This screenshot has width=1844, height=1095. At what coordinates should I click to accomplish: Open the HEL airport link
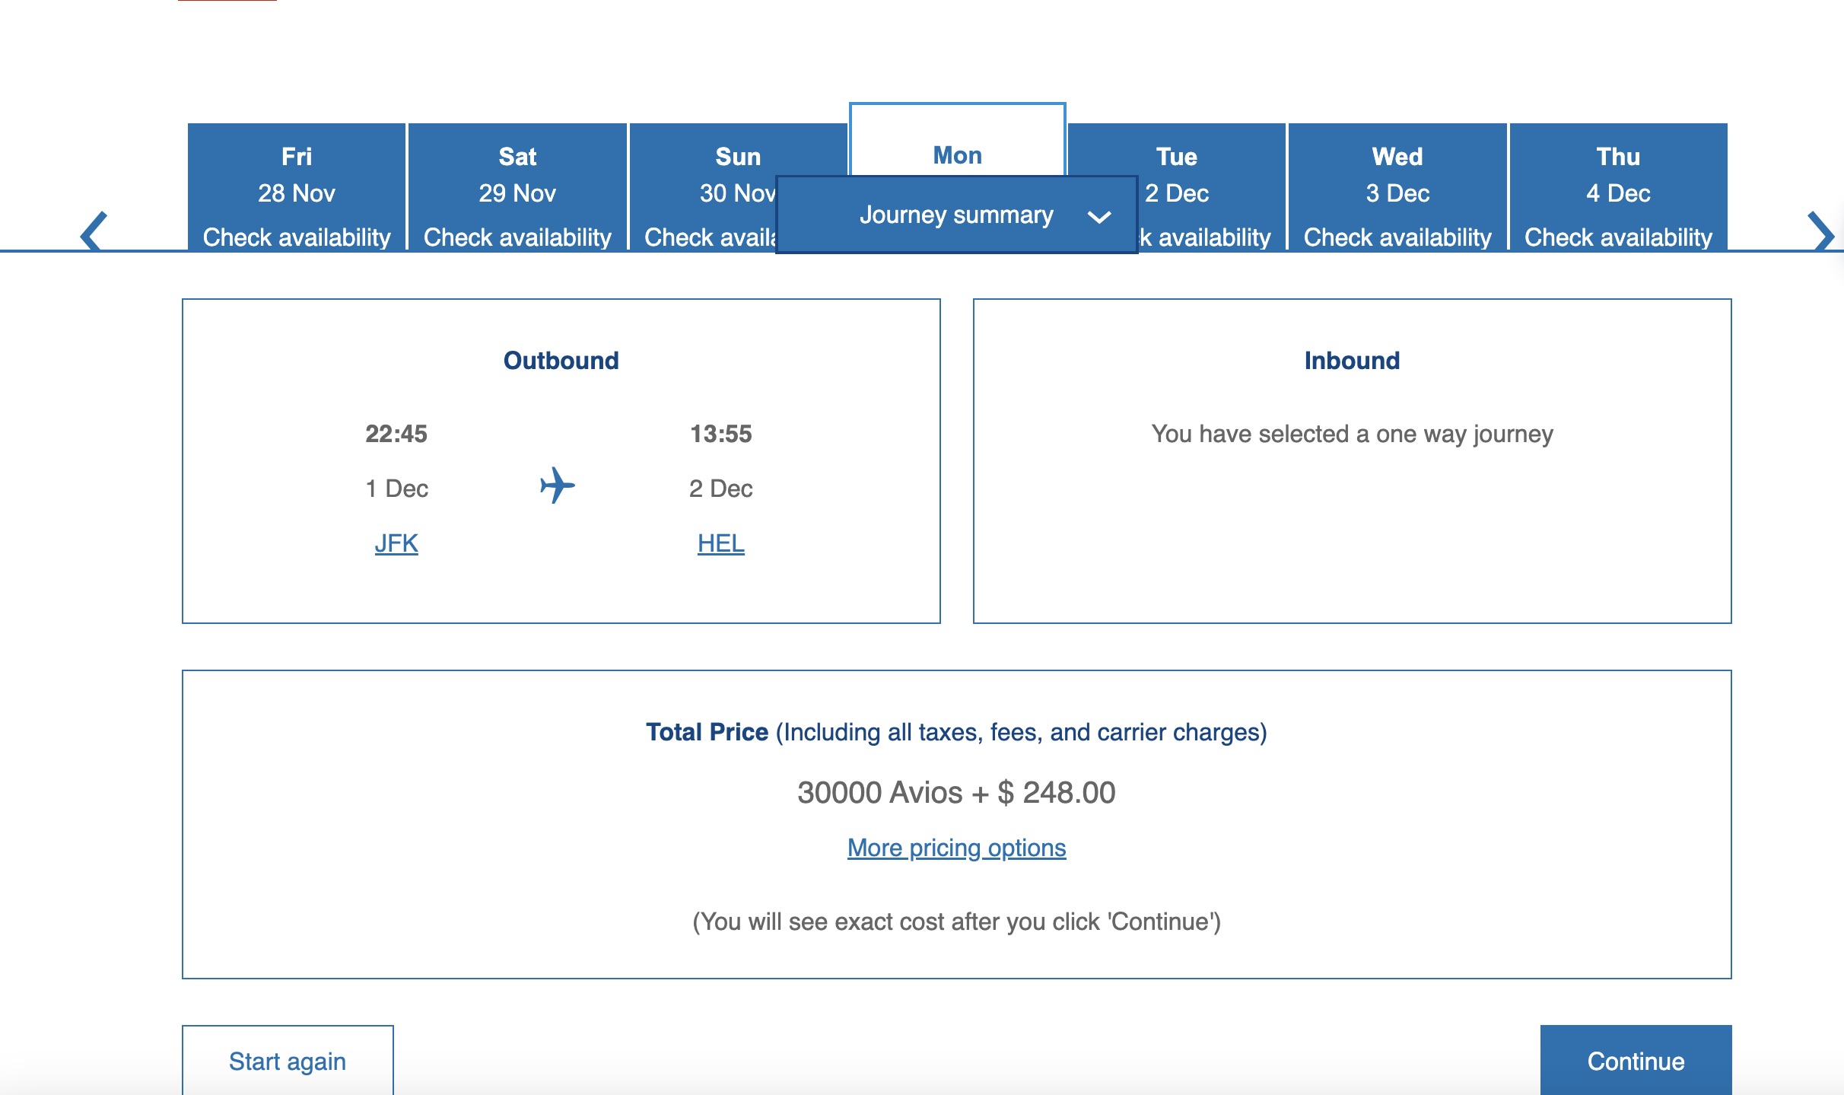point(720,543)
